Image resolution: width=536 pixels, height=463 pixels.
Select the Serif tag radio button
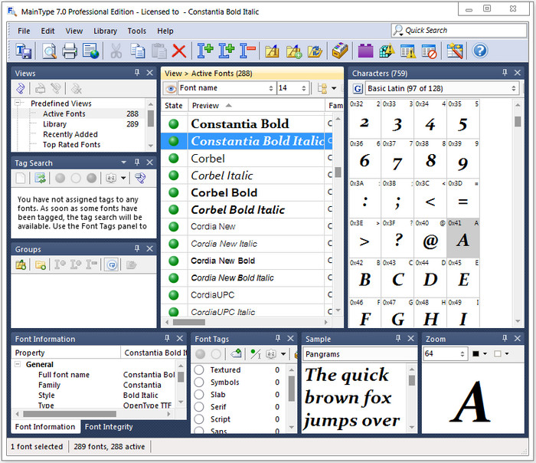(x=199, y=407)
